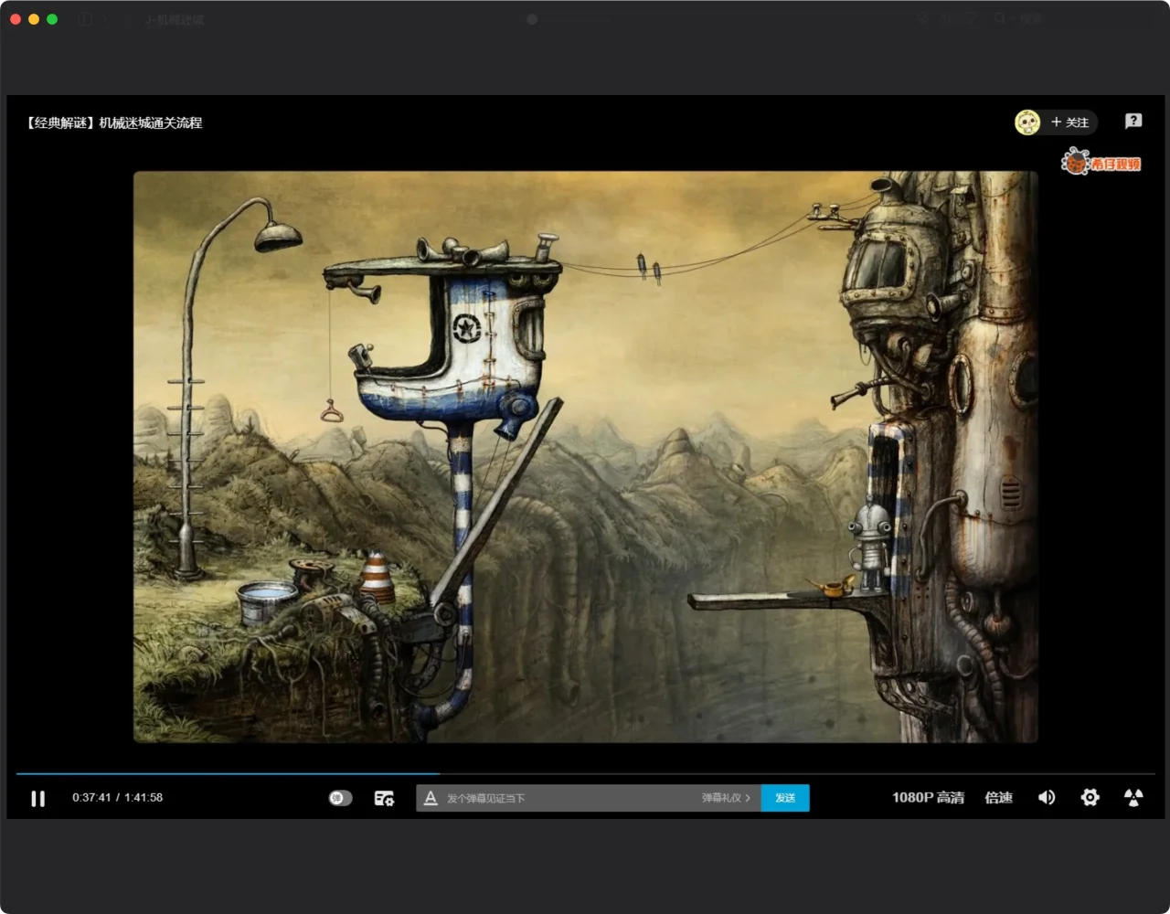Image resolution: width=1170 pixels, height=914 pixels.
Task: Follow uploader with + 关注 button
Action: pos(1069,122)
